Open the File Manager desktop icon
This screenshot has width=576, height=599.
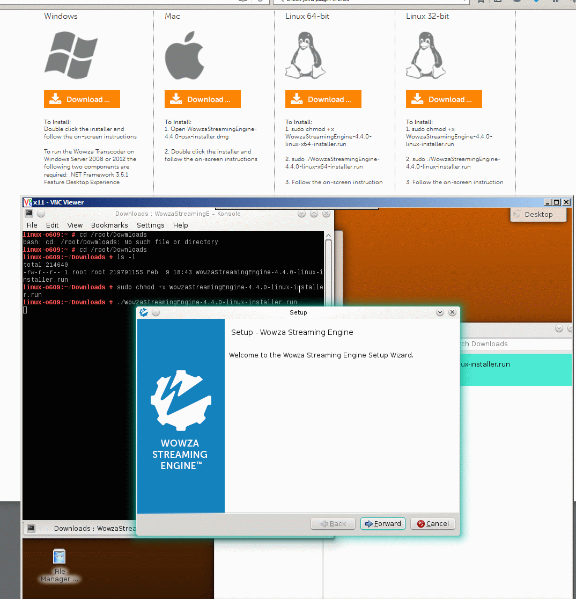59,566
